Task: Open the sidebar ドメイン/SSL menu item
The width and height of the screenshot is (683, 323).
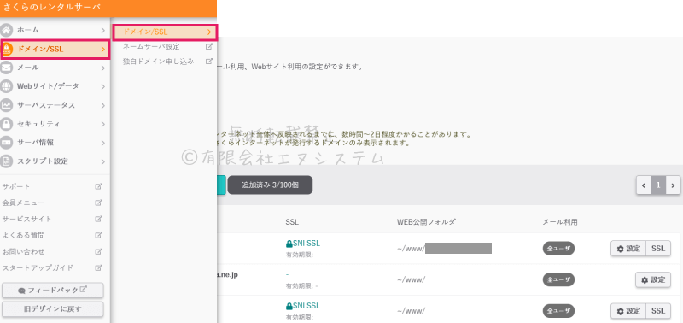Action: coord(55,50)
